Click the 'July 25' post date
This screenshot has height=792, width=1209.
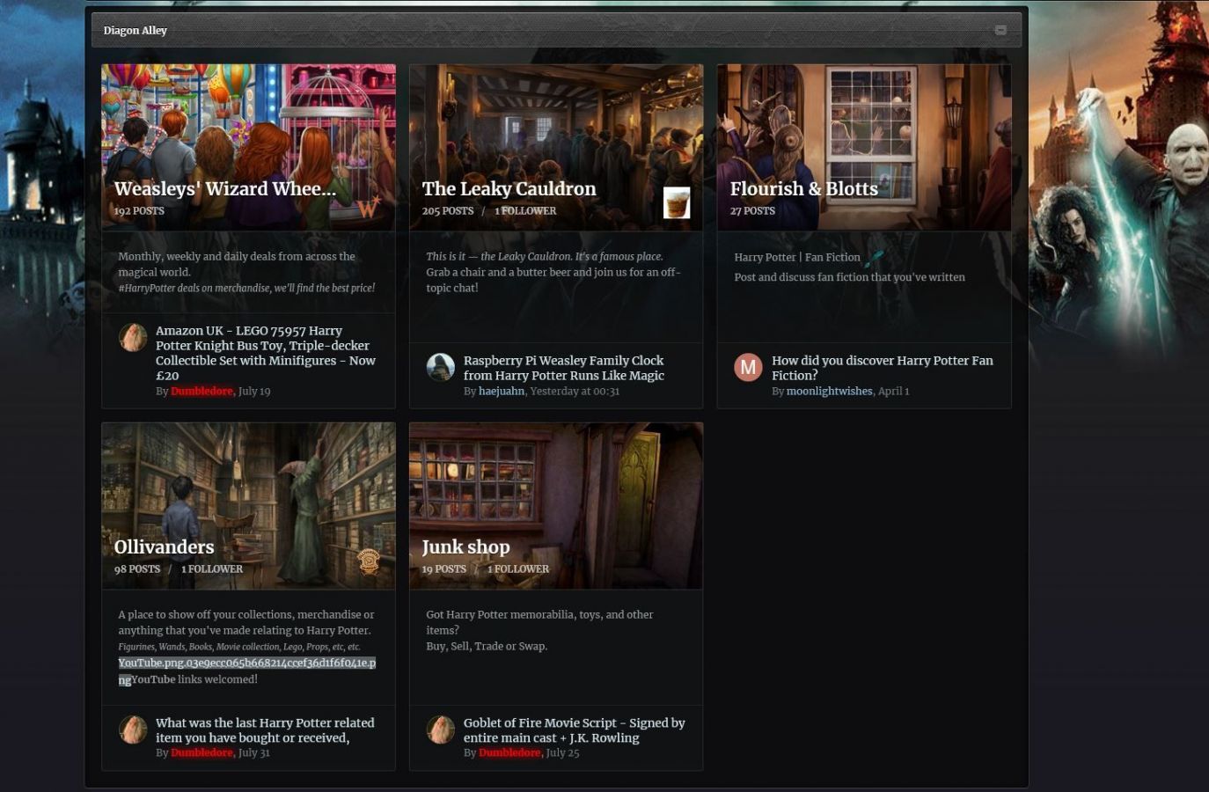[563, 752]
